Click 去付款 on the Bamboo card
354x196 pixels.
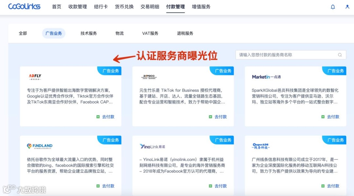[221, 117]
